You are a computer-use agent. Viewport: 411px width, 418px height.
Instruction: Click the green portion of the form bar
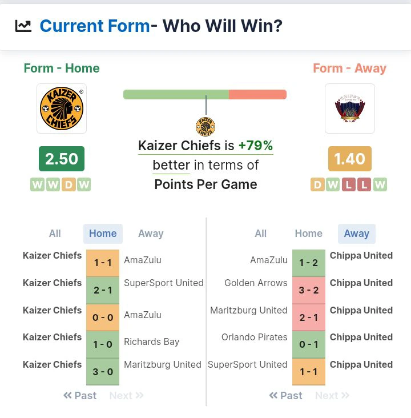[176, 95]
